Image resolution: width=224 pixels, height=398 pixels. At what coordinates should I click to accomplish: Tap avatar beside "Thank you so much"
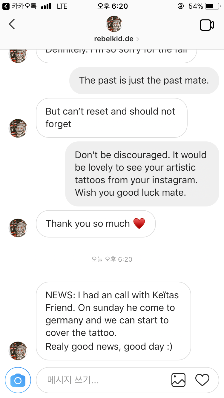point(18,228)
